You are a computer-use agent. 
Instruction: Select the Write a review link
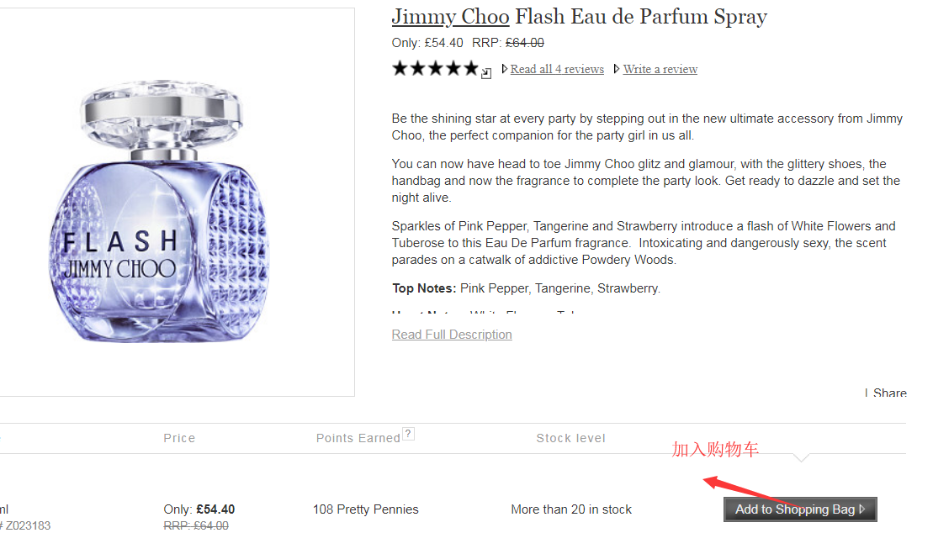coord(660,69)
